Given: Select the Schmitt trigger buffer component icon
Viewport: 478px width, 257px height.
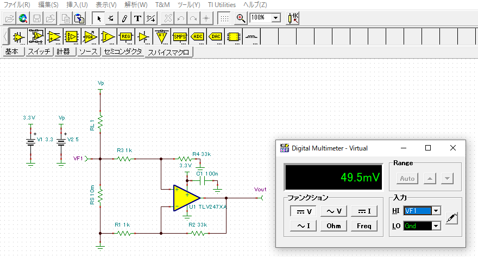Looking at the screenshot, I should pos(108,36).
